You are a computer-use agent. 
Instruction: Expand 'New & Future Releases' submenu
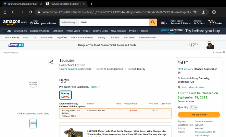(x=83, y=37)
